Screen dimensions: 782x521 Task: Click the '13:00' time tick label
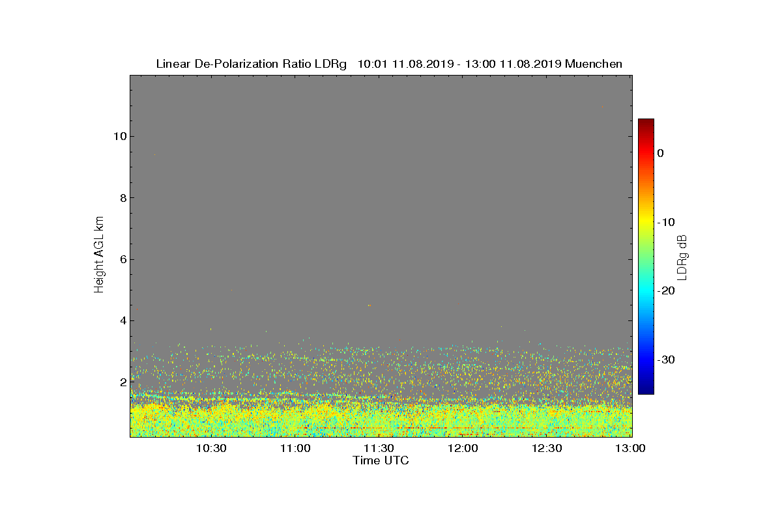tap(630, 449)
